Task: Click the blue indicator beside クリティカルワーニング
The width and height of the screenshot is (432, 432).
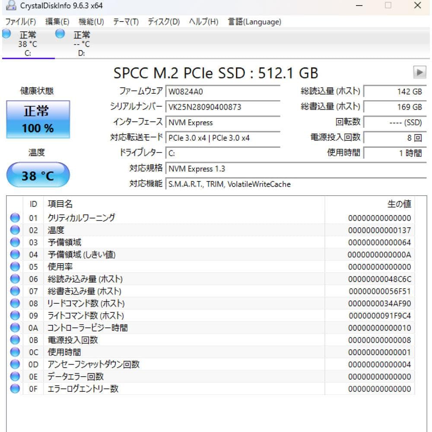Action: pos(15,218)
